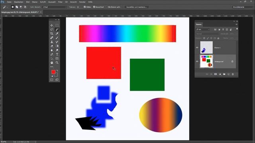Image resolution: width=255 pixels, height=143 pixels.
Task: Select the Path Selection tool
Action: click(52, 58)
